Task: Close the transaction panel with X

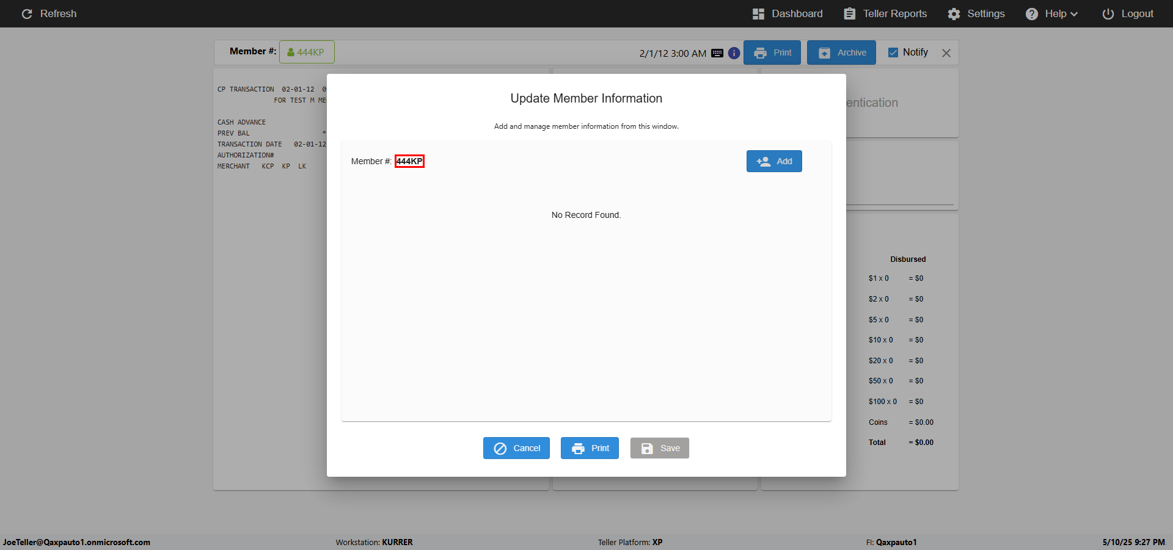Action: 946,53
